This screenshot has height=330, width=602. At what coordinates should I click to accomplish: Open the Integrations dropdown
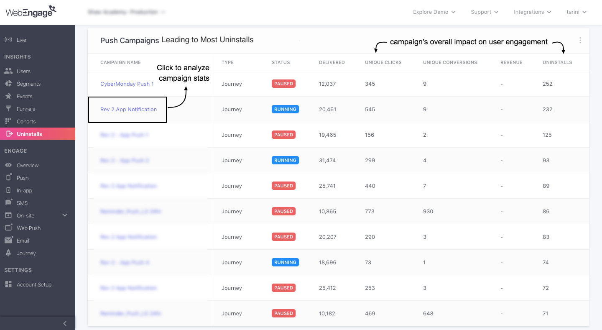(533, 12)
